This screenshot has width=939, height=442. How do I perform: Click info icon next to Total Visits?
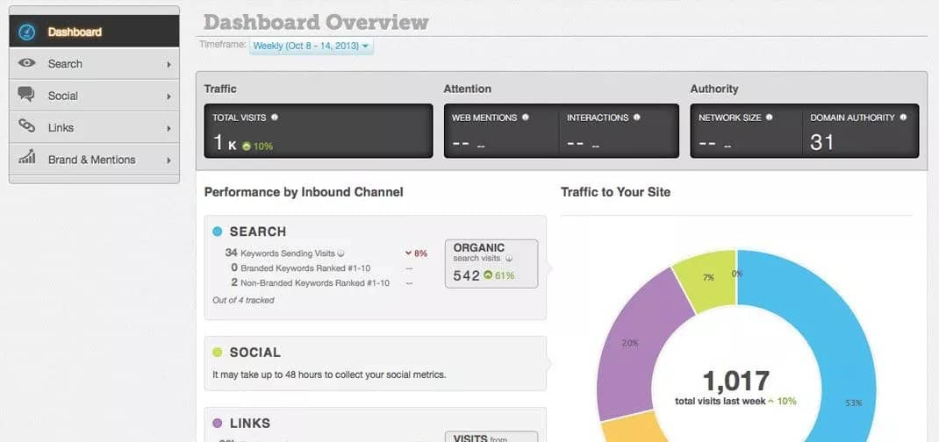coord(275,118)
